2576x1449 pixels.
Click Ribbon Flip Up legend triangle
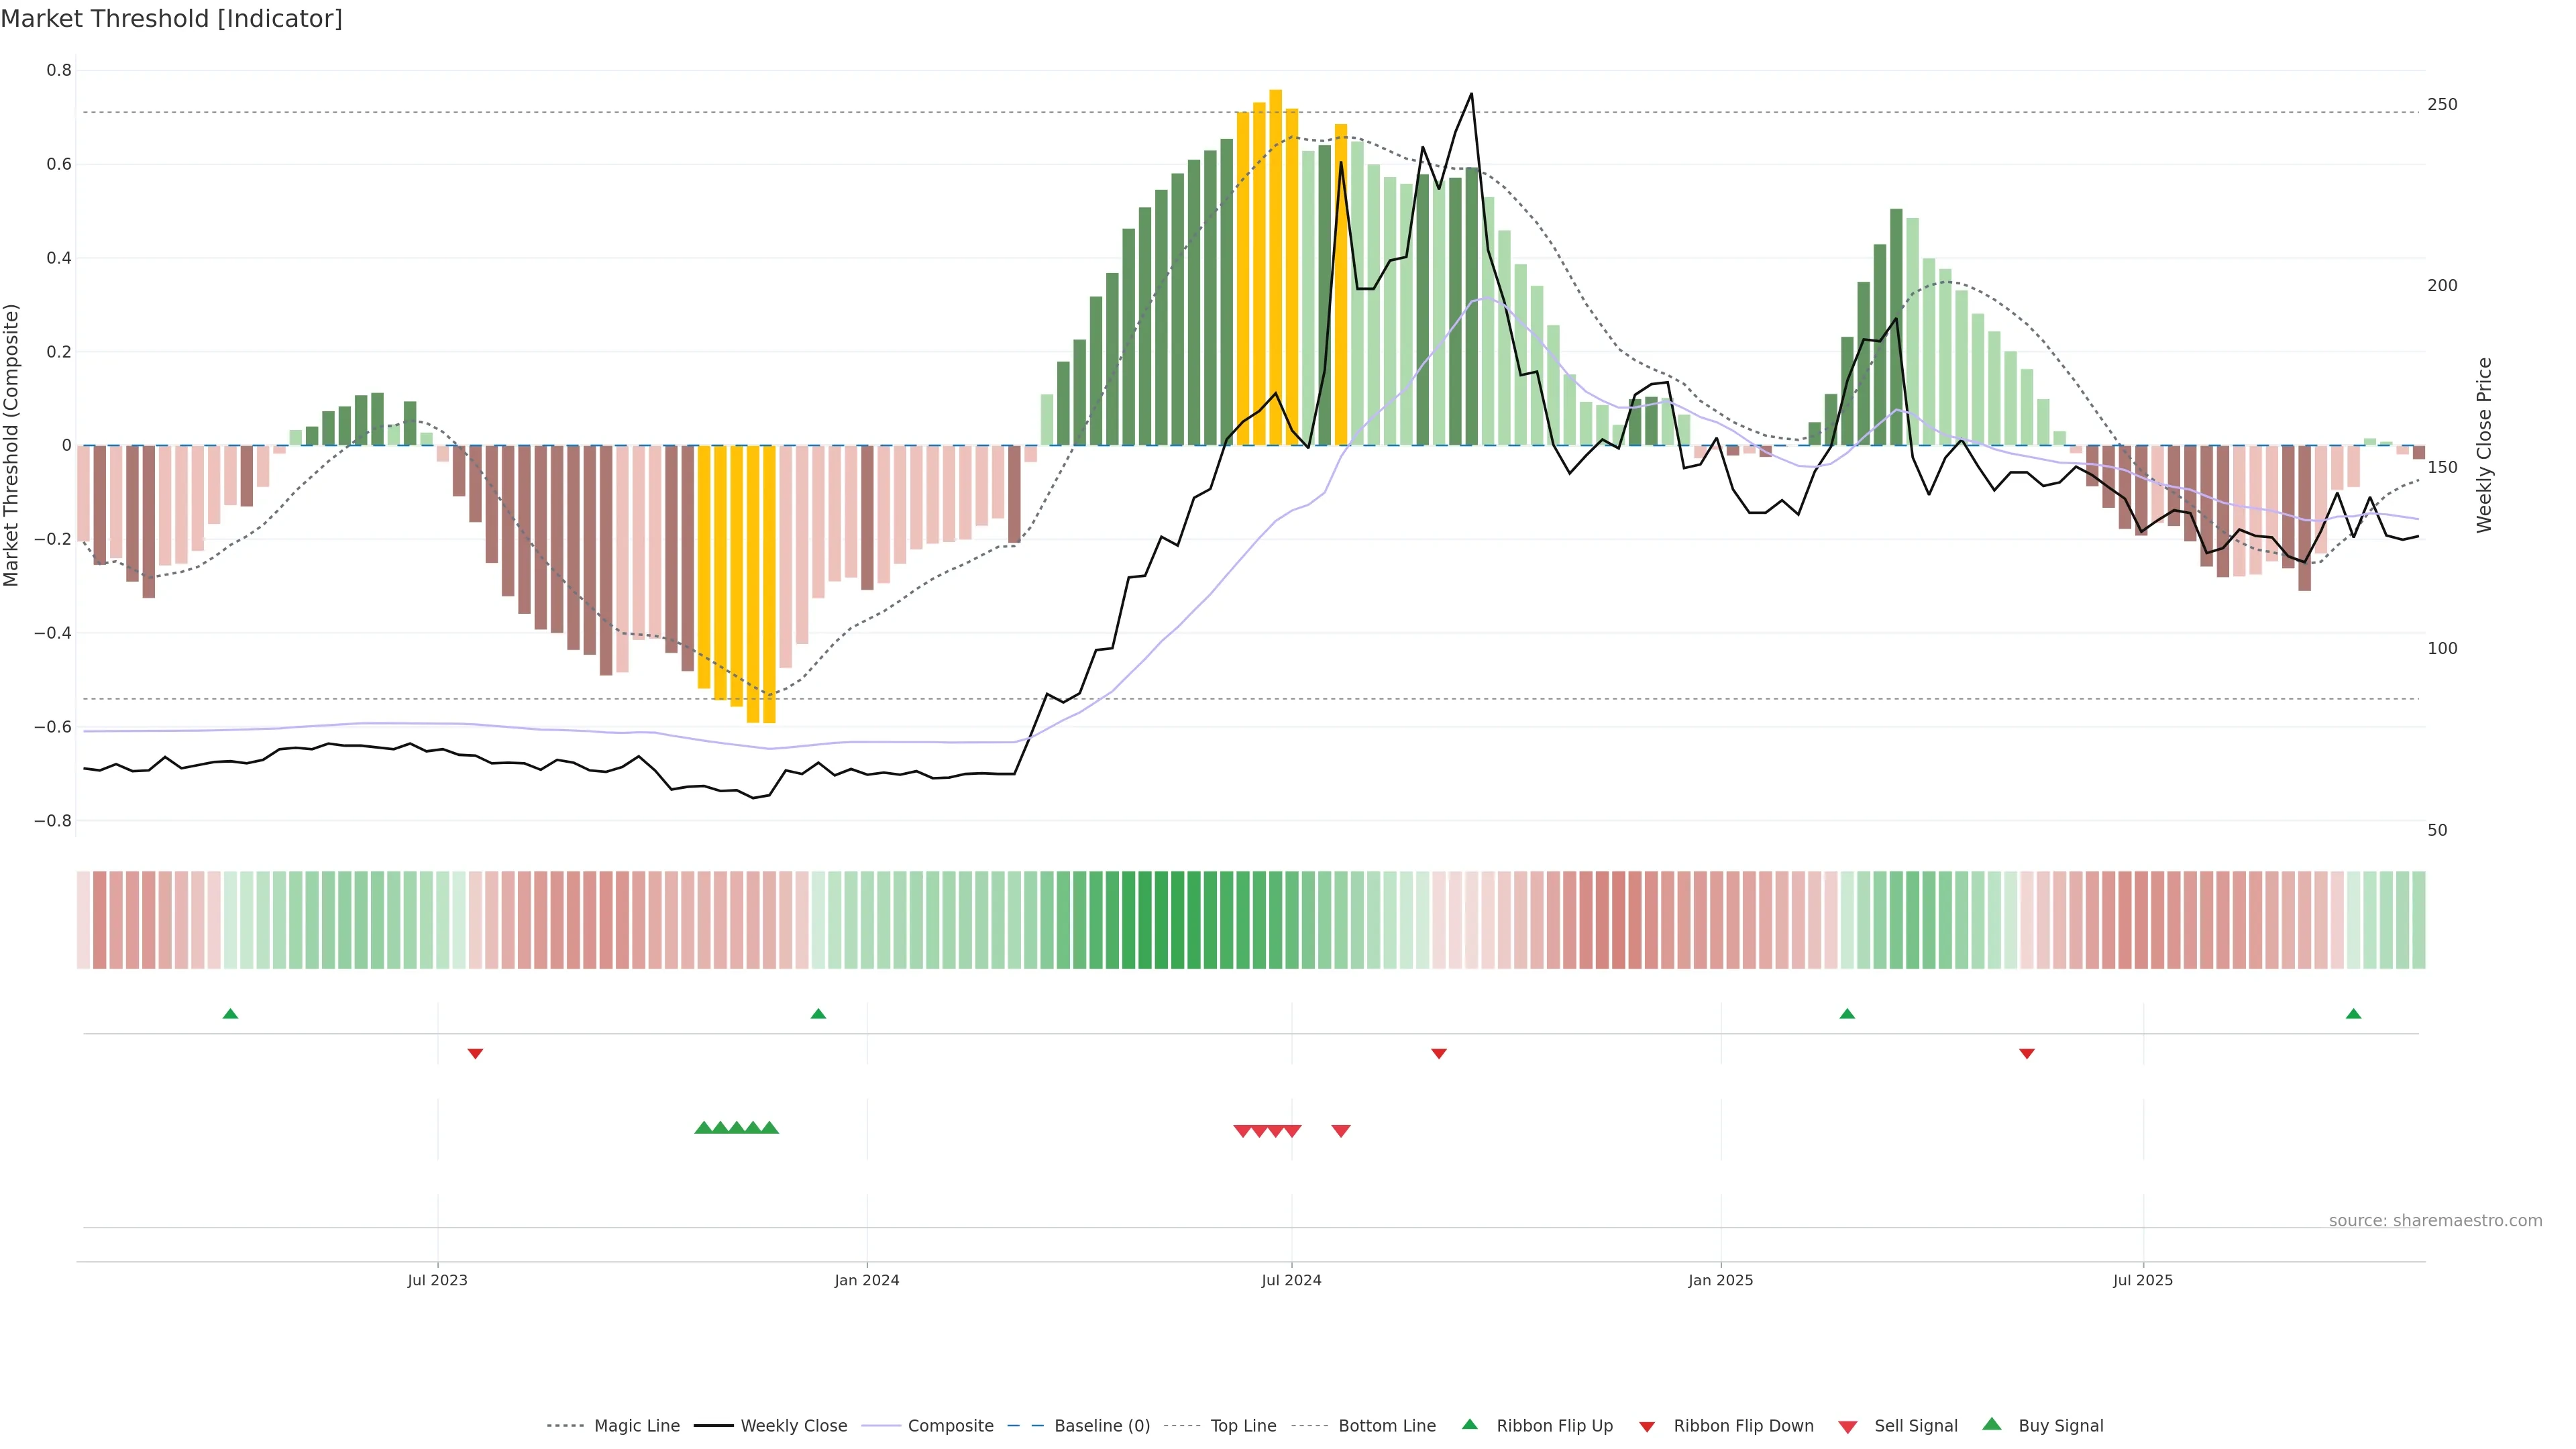(1470, 1425)
